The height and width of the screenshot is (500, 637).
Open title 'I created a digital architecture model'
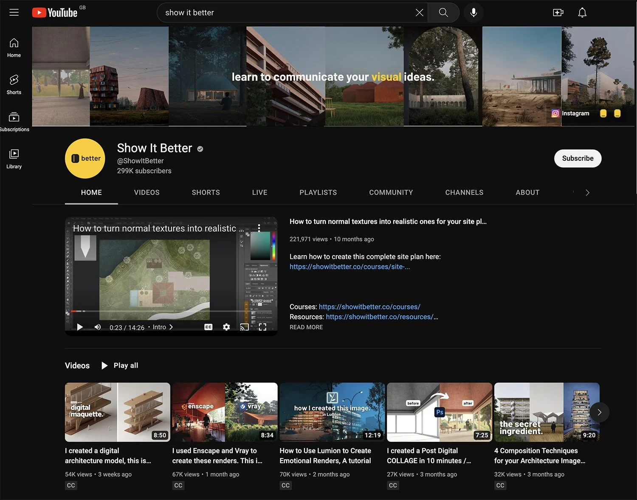[x=108, y=455]
